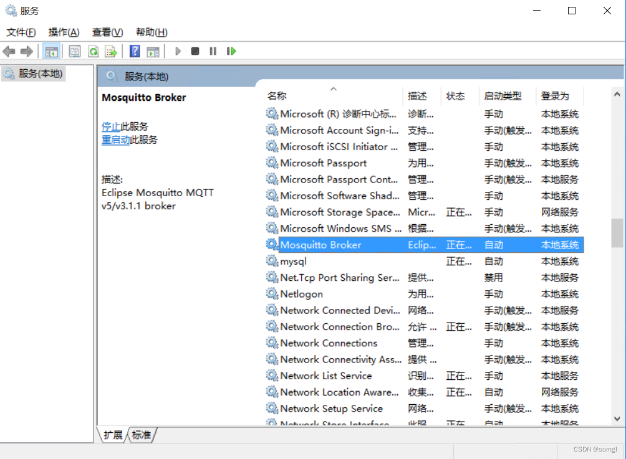Screen dimensions: 626x459
Task: Restart the service with the restart icon
Action: 231,51
